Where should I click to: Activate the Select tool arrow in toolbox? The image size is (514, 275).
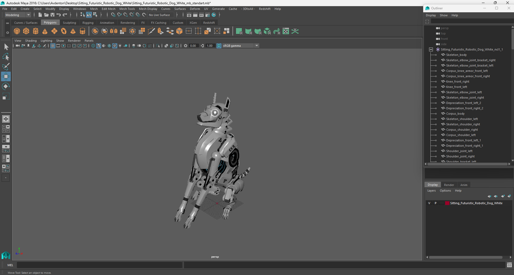point(6,47)
